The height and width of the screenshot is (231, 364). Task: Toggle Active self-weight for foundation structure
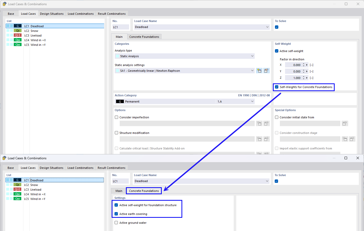116,205
